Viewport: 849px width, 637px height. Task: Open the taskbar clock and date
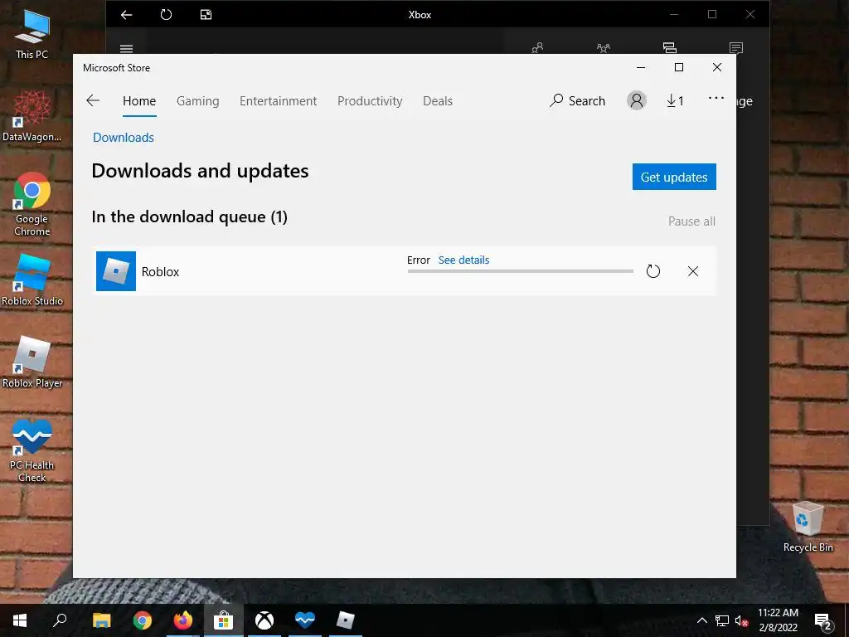(778, 620)
